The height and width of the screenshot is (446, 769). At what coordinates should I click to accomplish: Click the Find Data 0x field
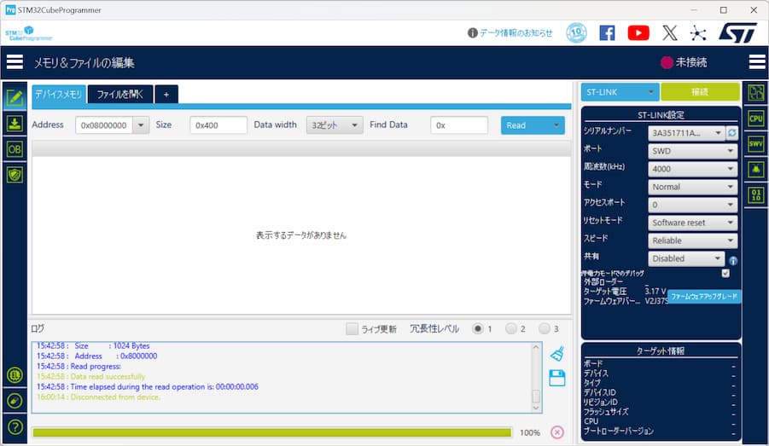pos(459,125)
